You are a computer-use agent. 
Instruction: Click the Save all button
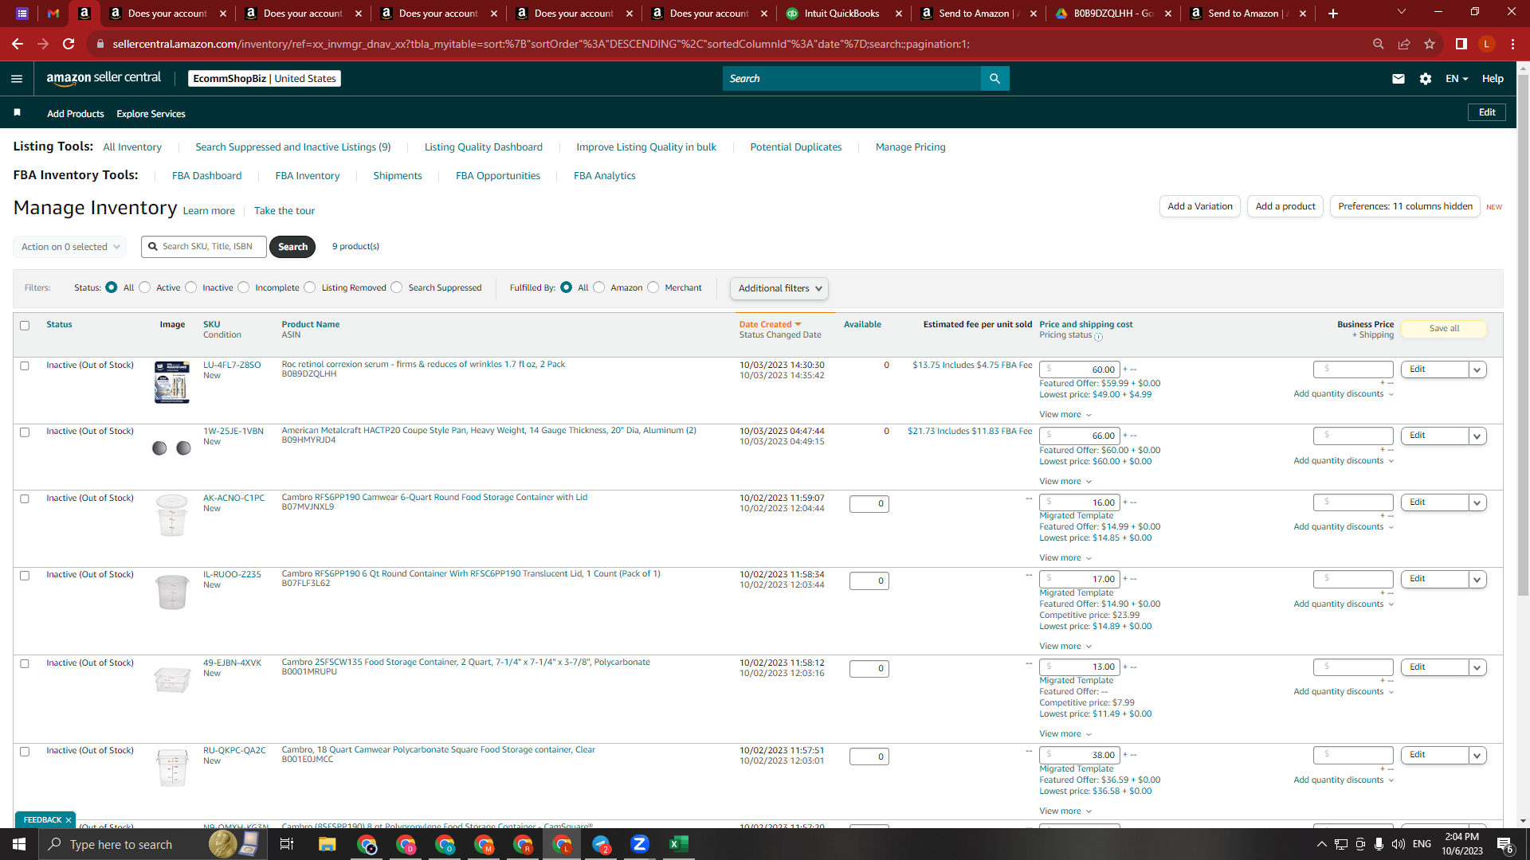click(x=1444, y=329)
